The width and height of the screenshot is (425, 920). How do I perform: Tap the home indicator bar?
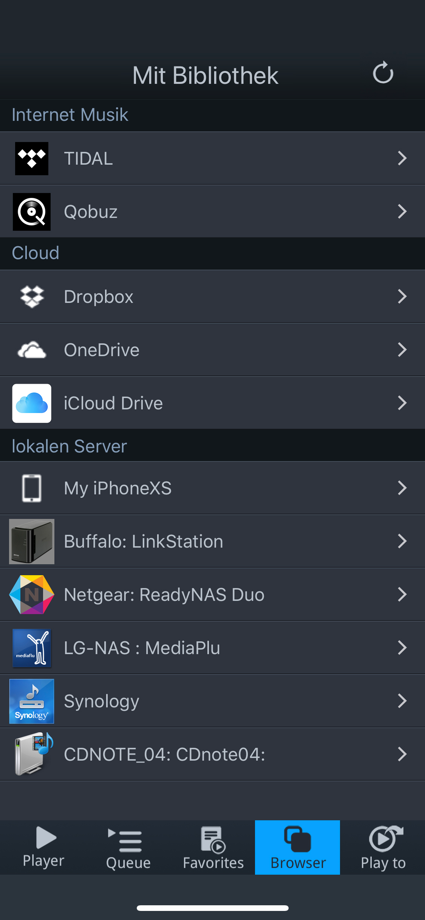(x=213, y=908)
